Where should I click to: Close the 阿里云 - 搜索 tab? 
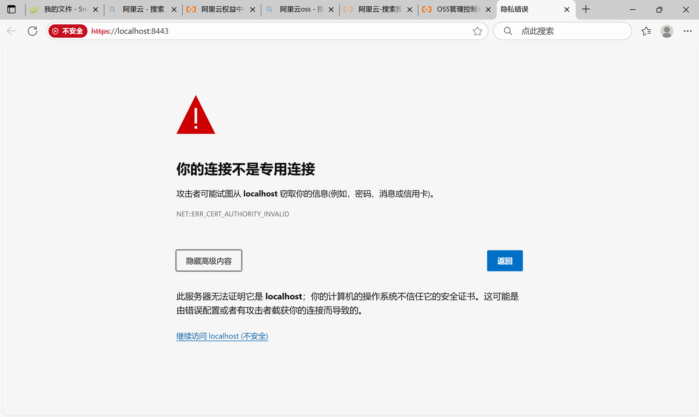click(174, 10)
